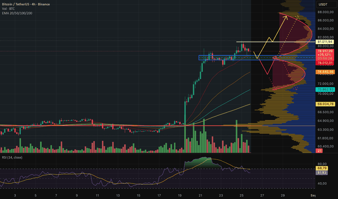This screenshot has height=199, width=338.
Task: Select the red curved arrow tip drawing
Action: (275, 58)
